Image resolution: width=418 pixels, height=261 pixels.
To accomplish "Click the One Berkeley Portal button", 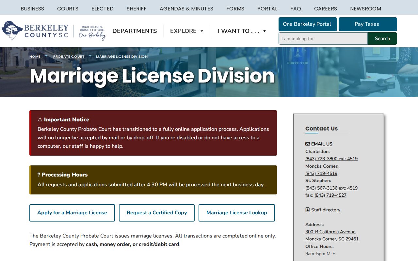I will pos(308,24).
